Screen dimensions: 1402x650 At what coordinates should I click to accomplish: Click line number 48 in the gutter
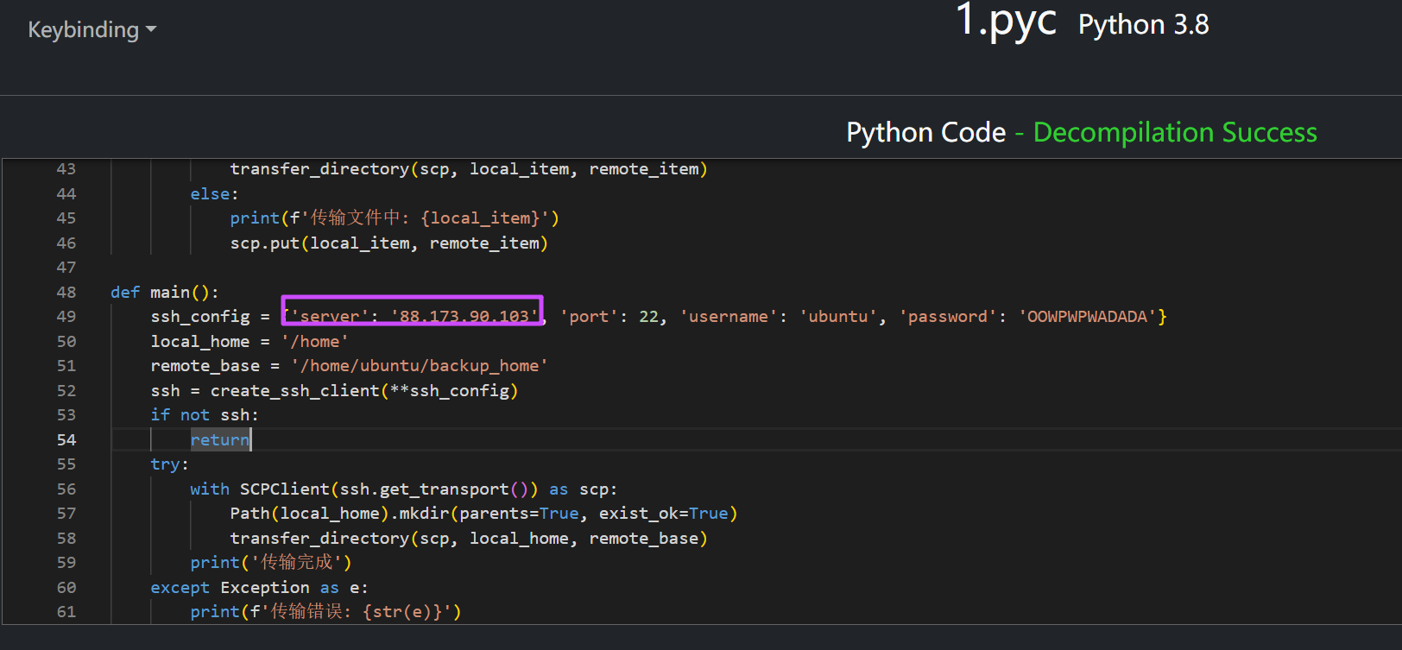pyautogui.click(x=66, y=293)
